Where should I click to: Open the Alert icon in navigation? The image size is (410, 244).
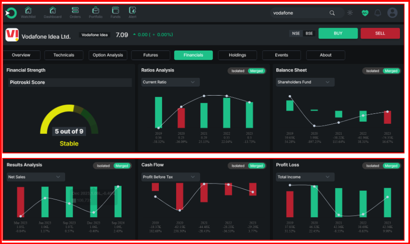point(132,10)
